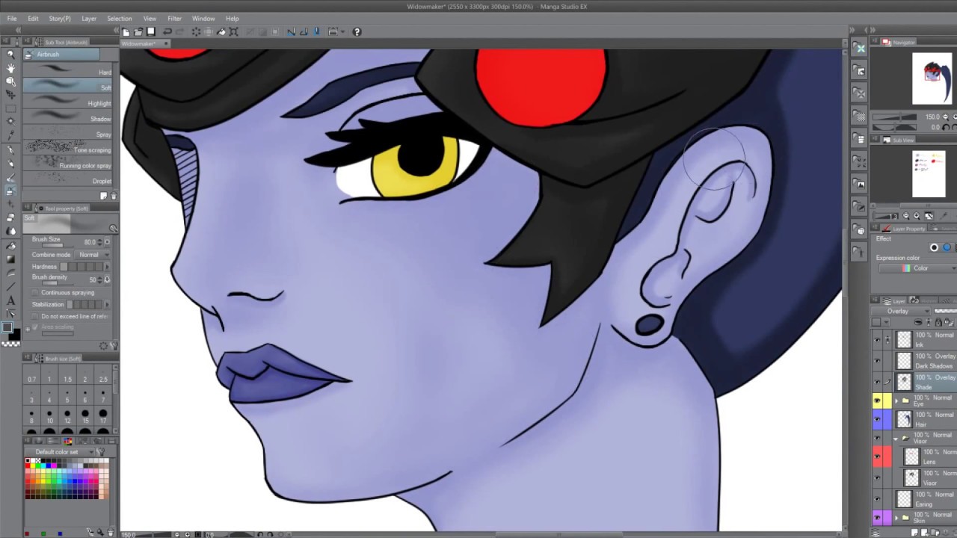
Task: Enable Continuous spraying checkbox
Action: pos(35,292)
